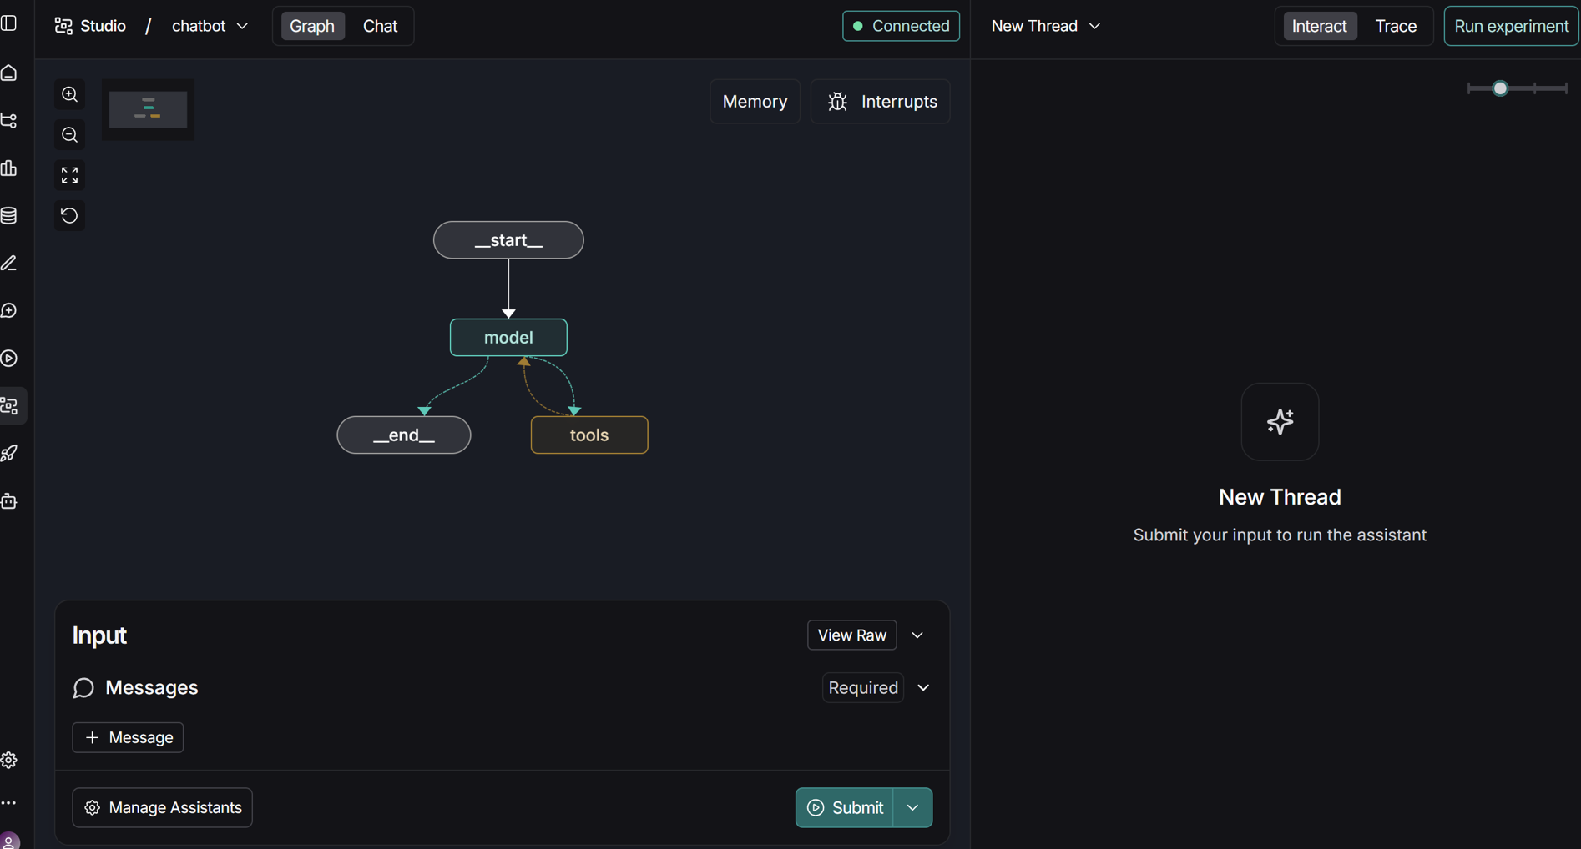Open the Memory panel
Viewport: 1581px width, 849px height.
(x=755, y=102)
